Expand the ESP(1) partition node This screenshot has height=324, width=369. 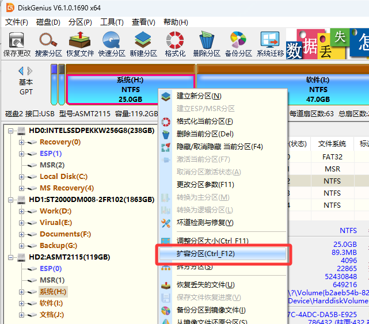21,154
